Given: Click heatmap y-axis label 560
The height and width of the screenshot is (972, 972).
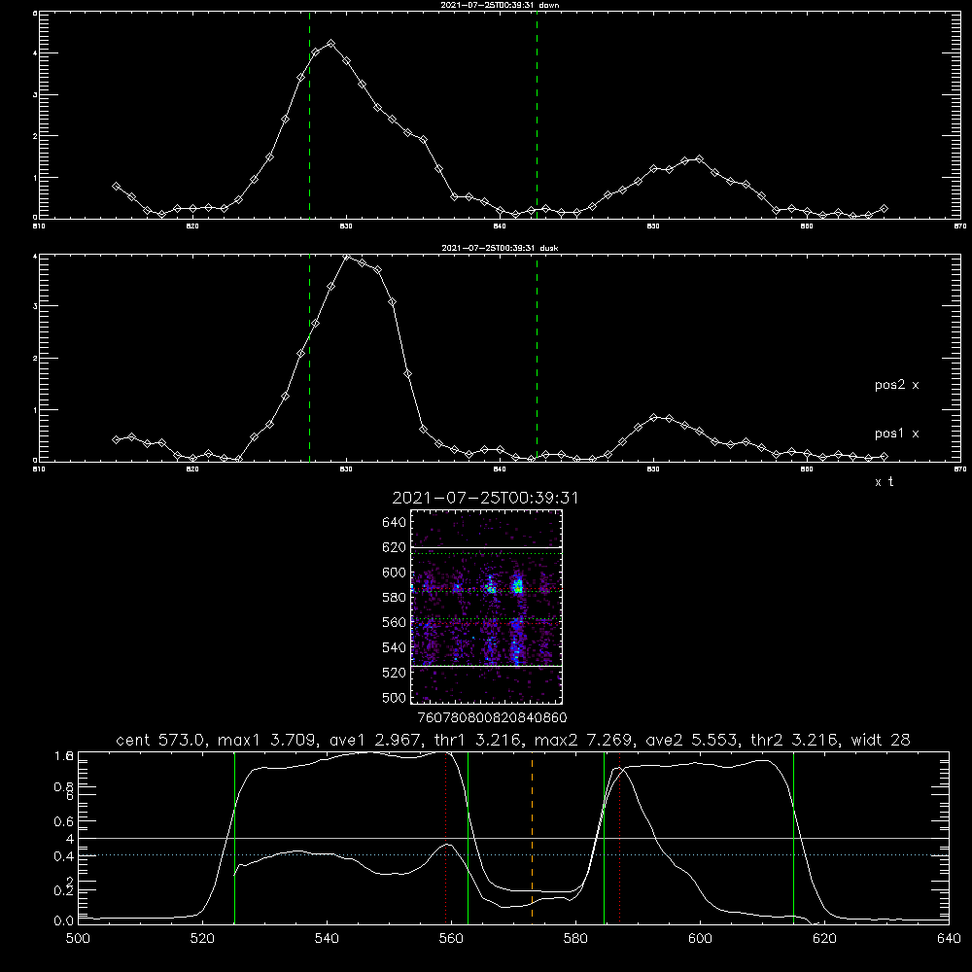Looking at the screenshot, I should pyautogui.click(x=395, y=622).
